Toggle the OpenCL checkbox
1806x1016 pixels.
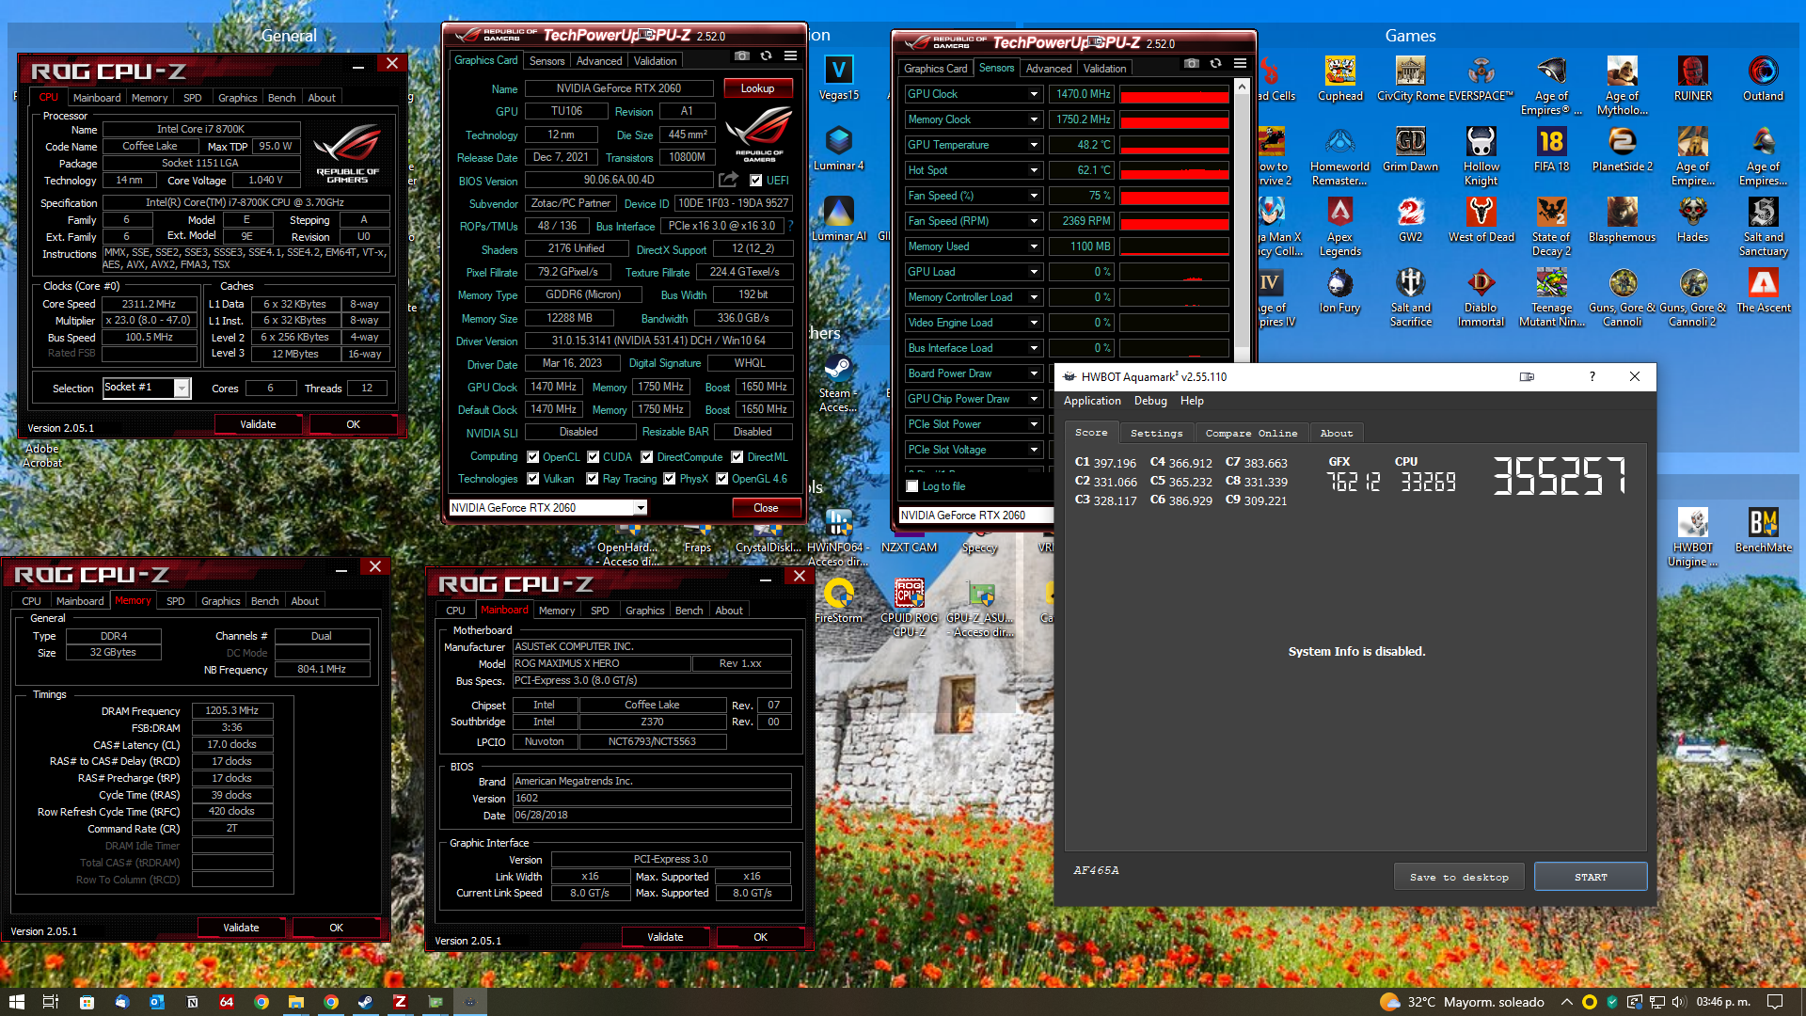click(533, 457)
